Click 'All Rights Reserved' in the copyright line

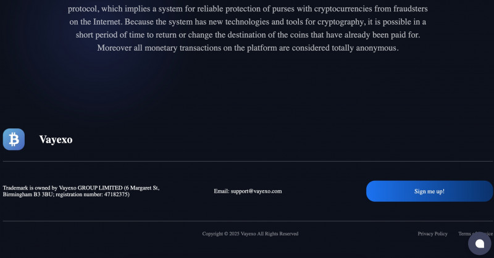[x=277, y=234]
